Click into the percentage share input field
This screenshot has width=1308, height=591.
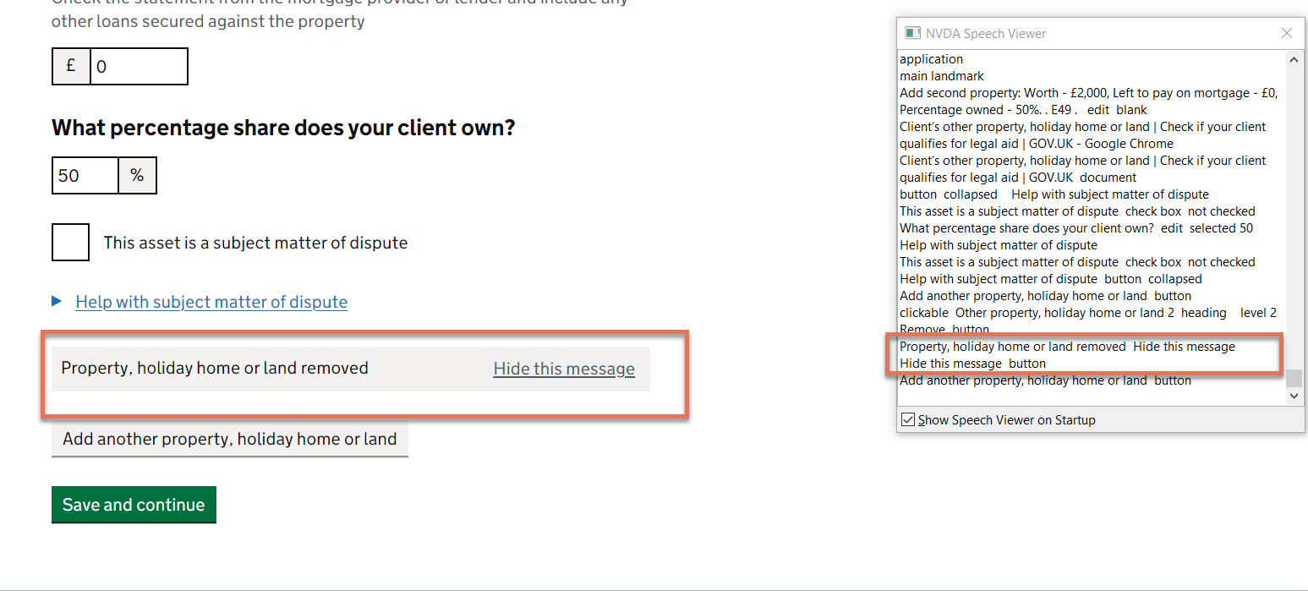point(85,175)
